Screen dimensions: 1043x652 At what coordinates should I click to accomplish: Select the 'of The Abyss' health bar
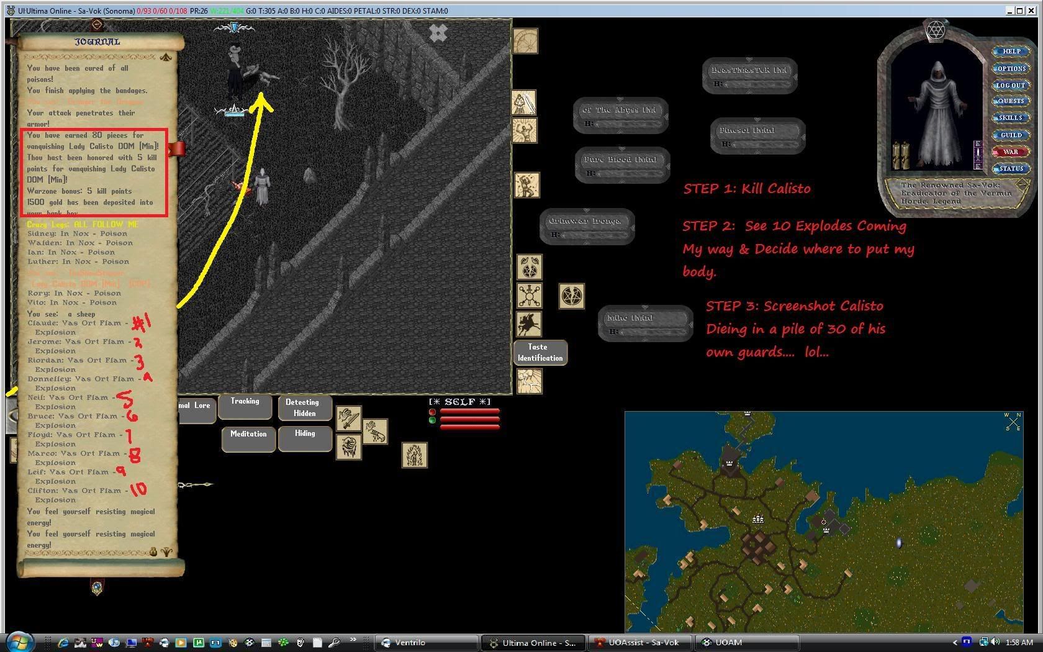pos(620,115)
